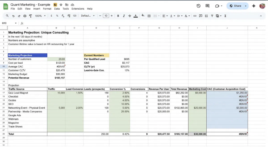Open the Help menu
The width and height of the screenshot is (268, 151).
(x=89, y=9)
